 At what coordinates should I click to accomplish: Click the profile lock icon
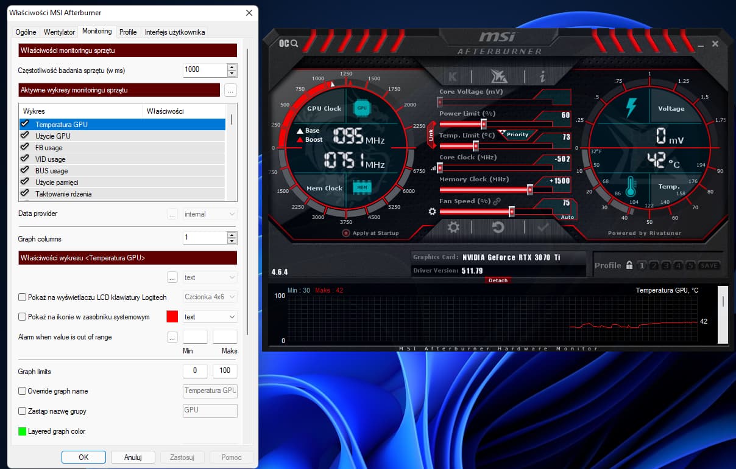tap(628, 265)
